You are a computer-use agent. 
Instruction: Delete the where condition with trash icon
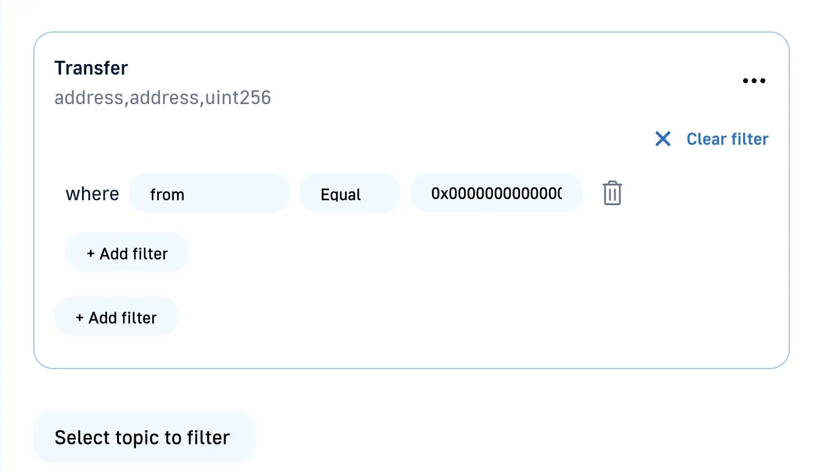(x=612, y=193)
